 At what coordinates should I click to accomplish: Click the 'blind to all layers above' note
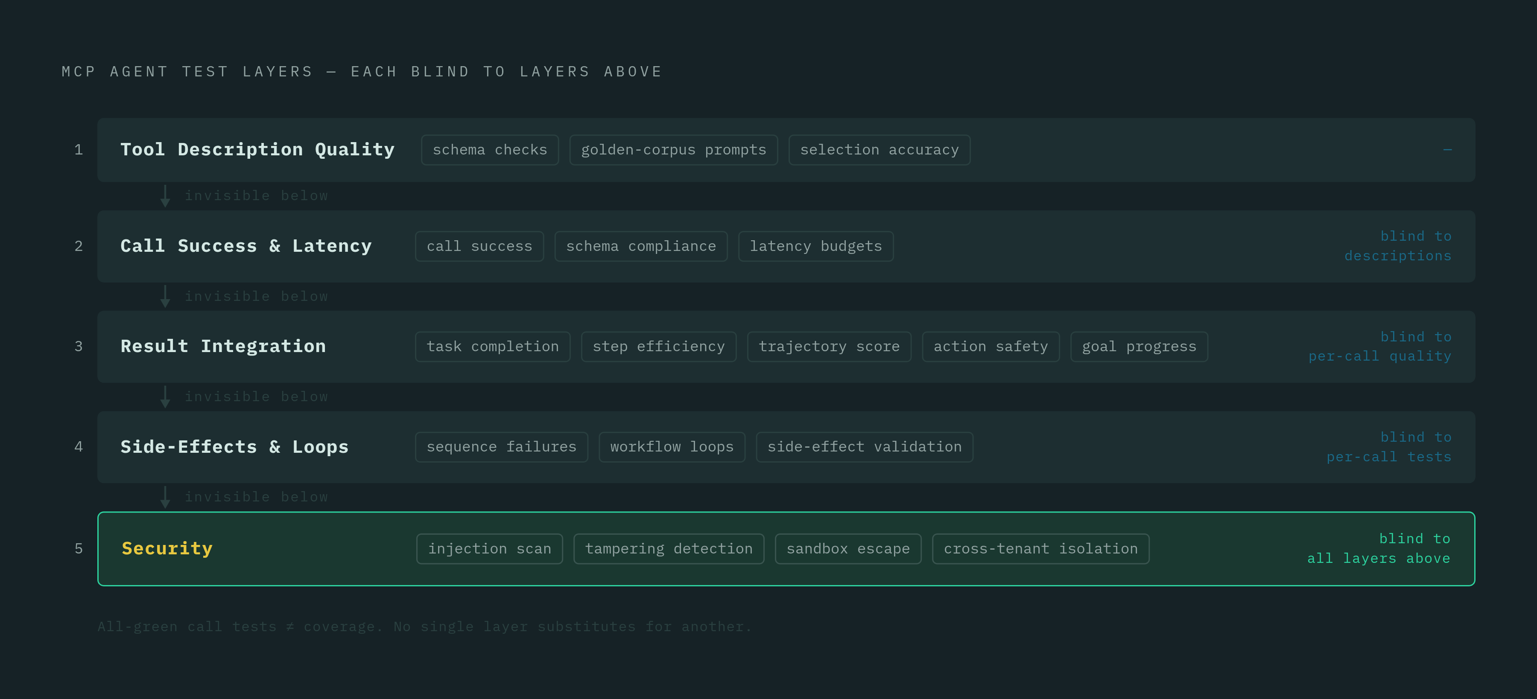click(1379, 549)
